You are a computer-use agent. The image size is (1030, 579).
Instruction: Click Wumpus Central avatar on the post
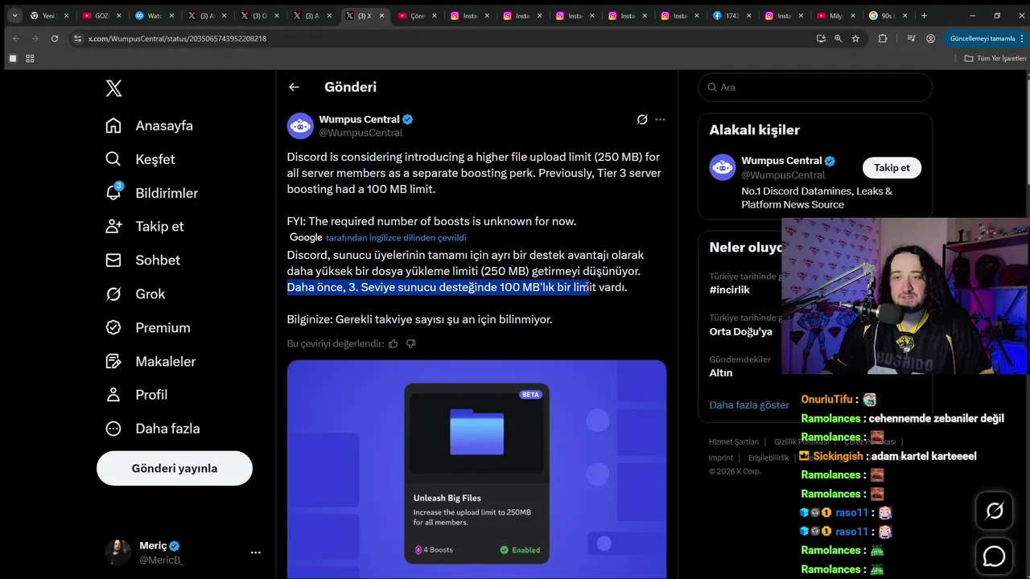[300, 125]
